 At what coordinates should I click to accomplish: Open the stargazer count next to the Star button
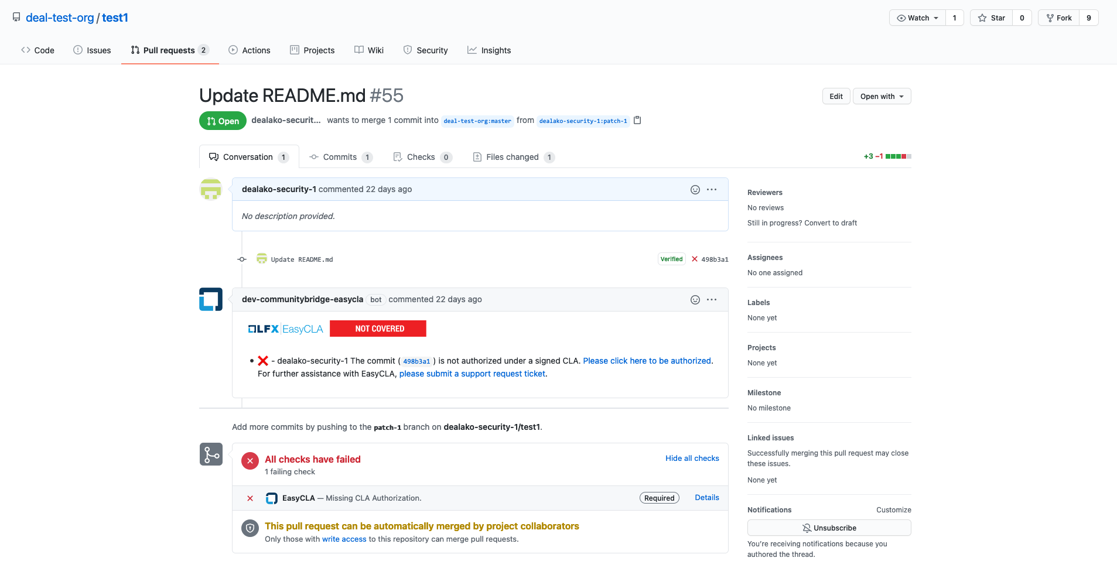click(1022, 18)
